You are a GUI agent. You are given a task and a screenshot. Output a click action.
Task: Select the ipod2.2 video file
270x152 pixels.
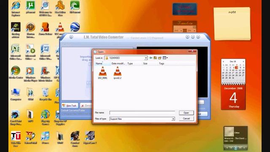point(117,73)
